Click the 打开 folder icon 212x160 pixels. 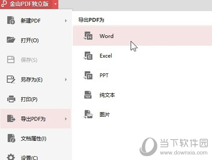tap(11, 40)
